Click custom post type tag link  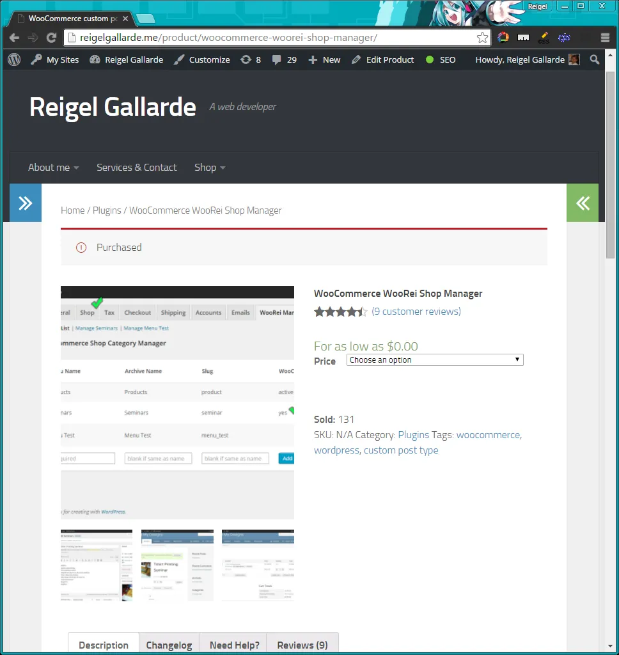tap(401, 450)
